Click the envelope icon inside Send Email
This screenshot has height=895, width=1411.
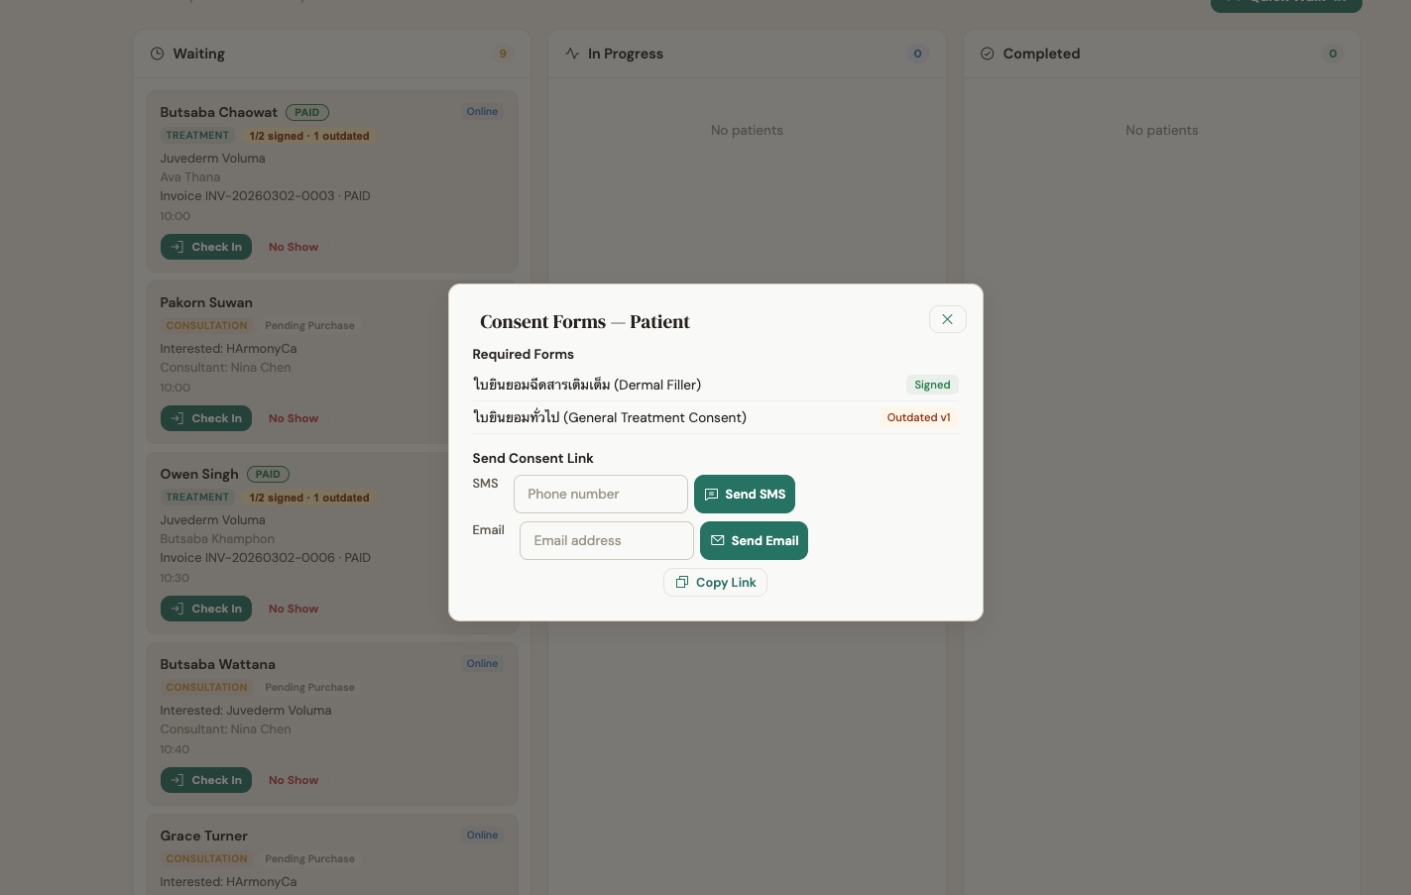718,540
